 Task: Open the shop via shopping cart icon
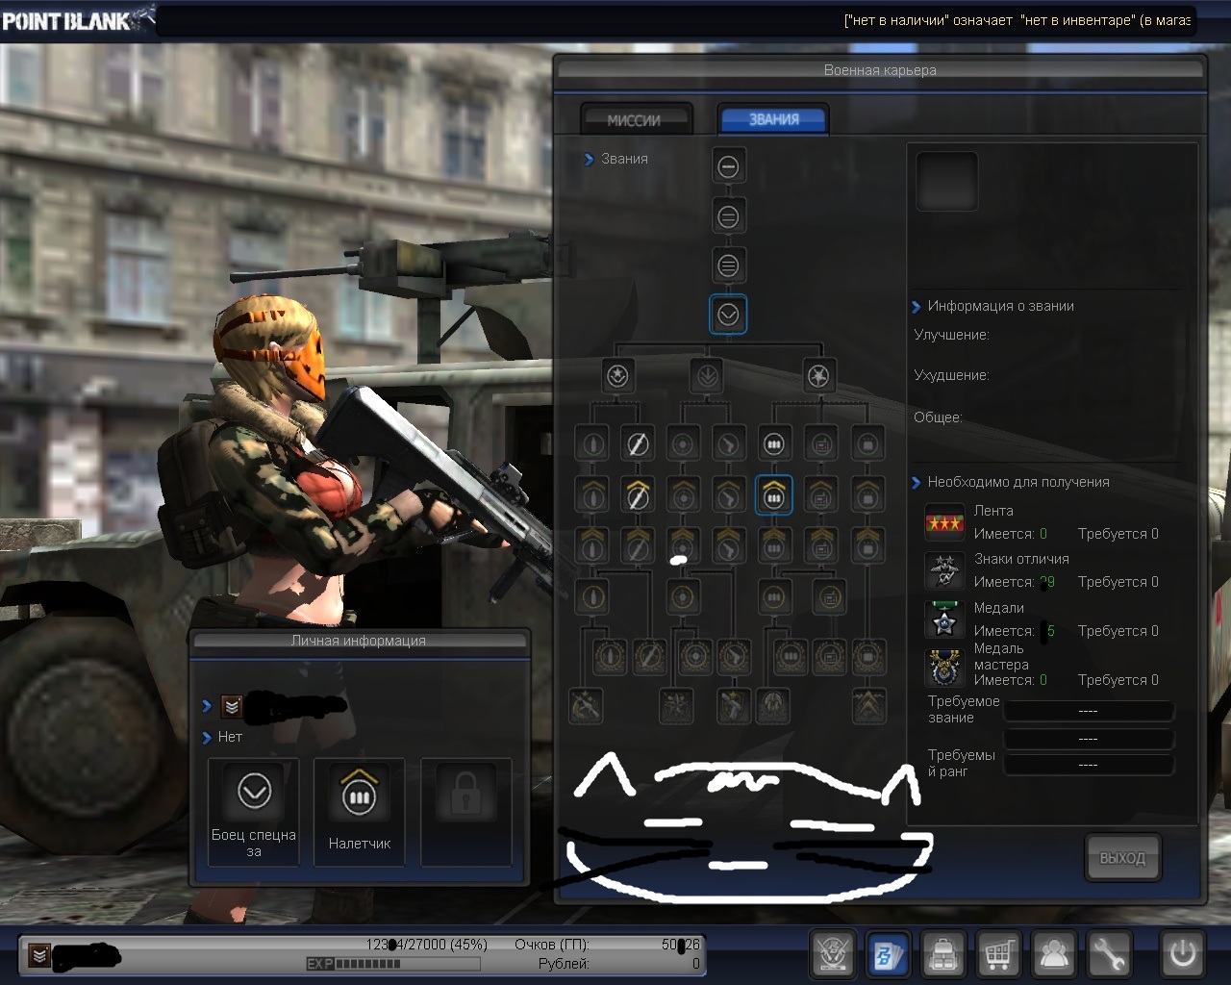(998, 954)
